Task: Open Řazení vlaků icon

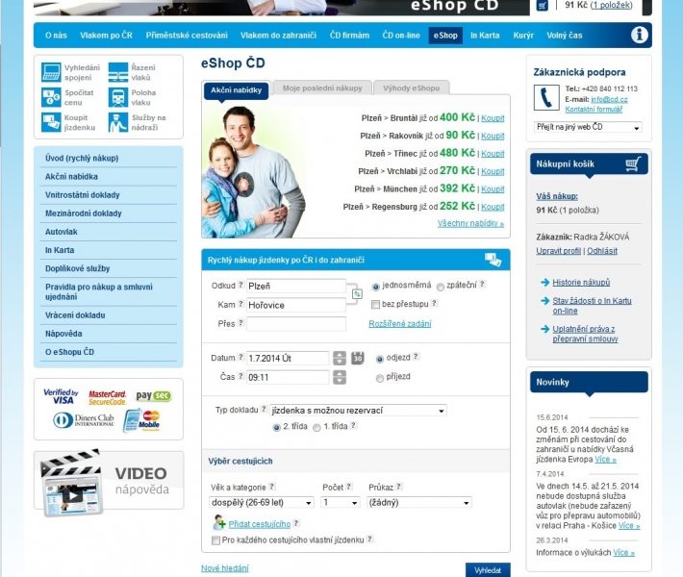Action: click(x=118, y=72)
